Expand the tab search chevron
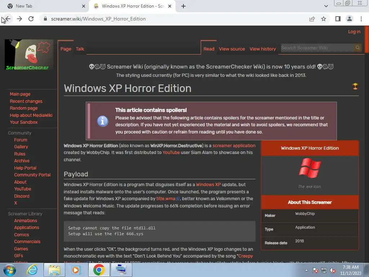This screenshot has width=369, height=277. point(326,6)
